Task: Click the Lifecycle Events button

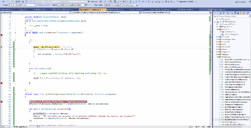Action: point(43,5)
